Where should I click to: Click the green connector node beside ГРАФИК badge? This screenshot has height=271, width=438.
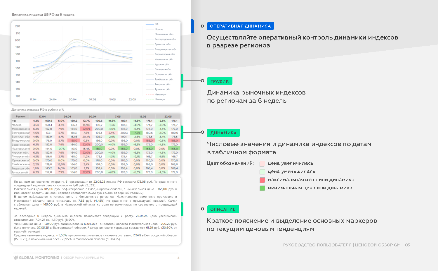coord(203,81)
